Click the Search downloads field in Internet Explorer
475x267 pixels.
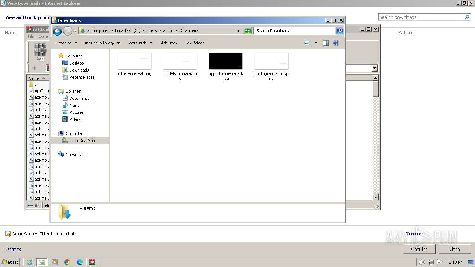click(x=421, y=17)
